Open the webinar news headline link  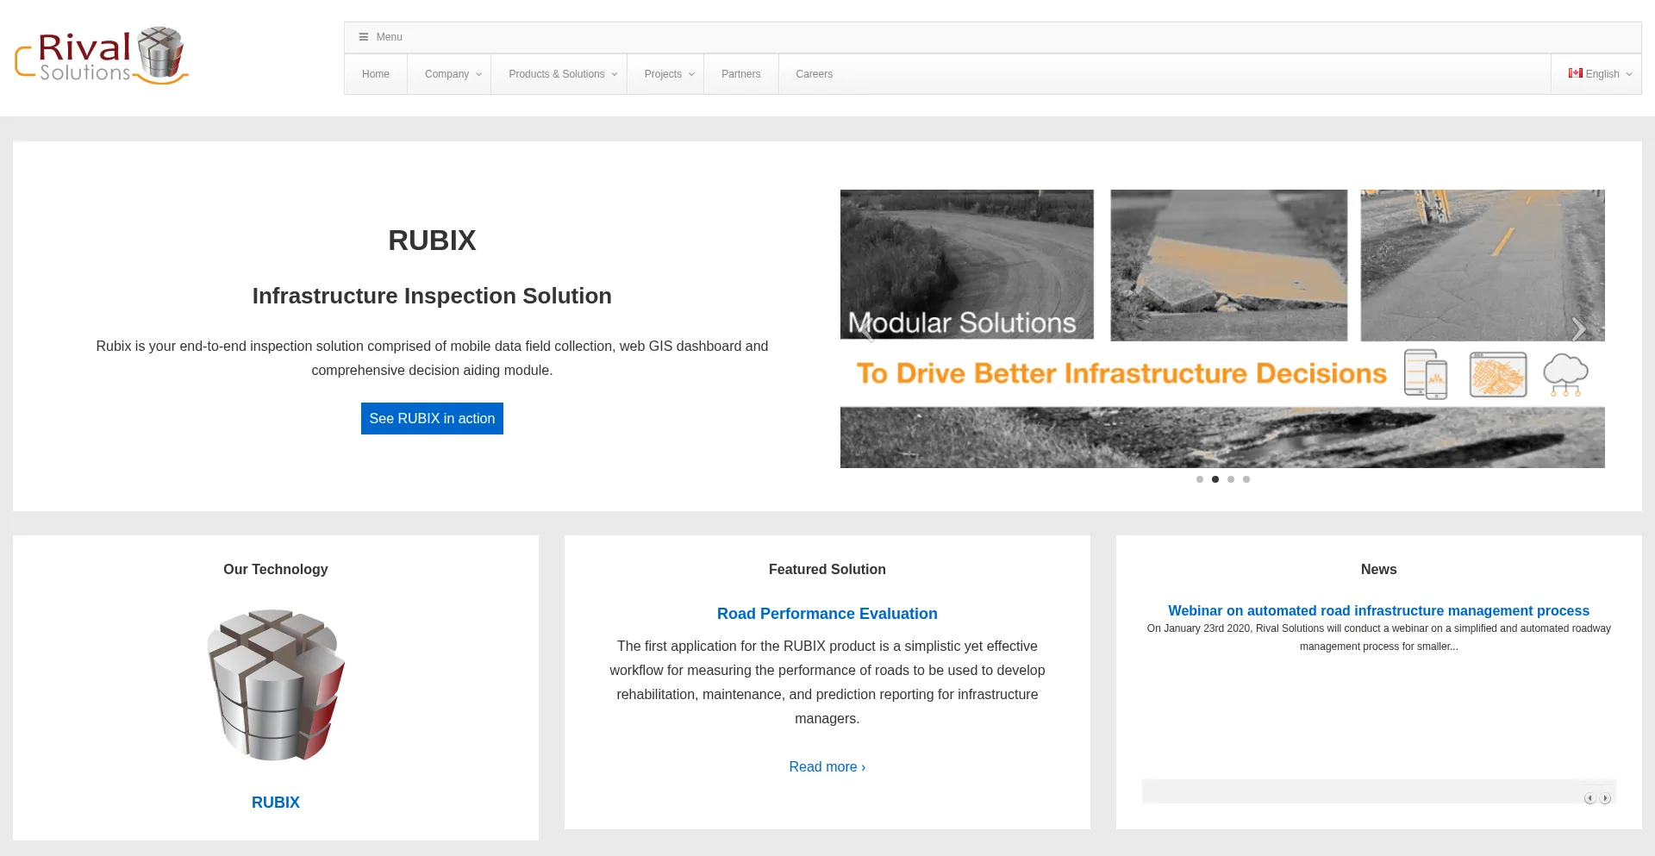coord(1378,610)
